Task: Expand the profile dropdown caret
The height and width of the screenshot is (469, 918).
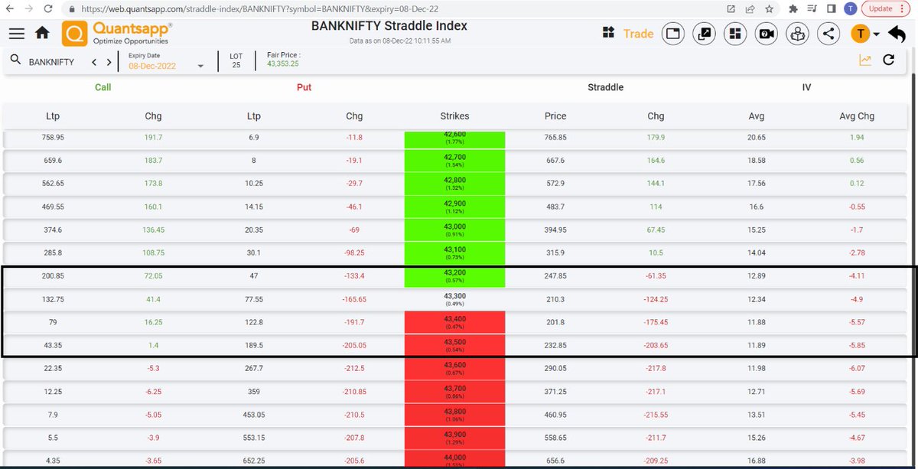Action: click(876, 34)
